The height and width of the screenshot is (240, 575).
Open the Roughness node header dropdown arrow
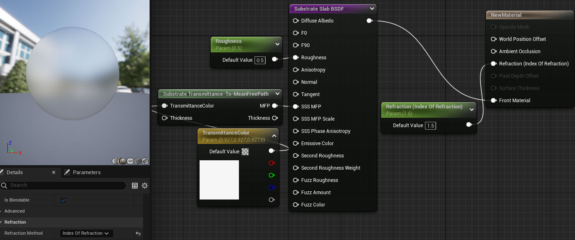[277, 44]
